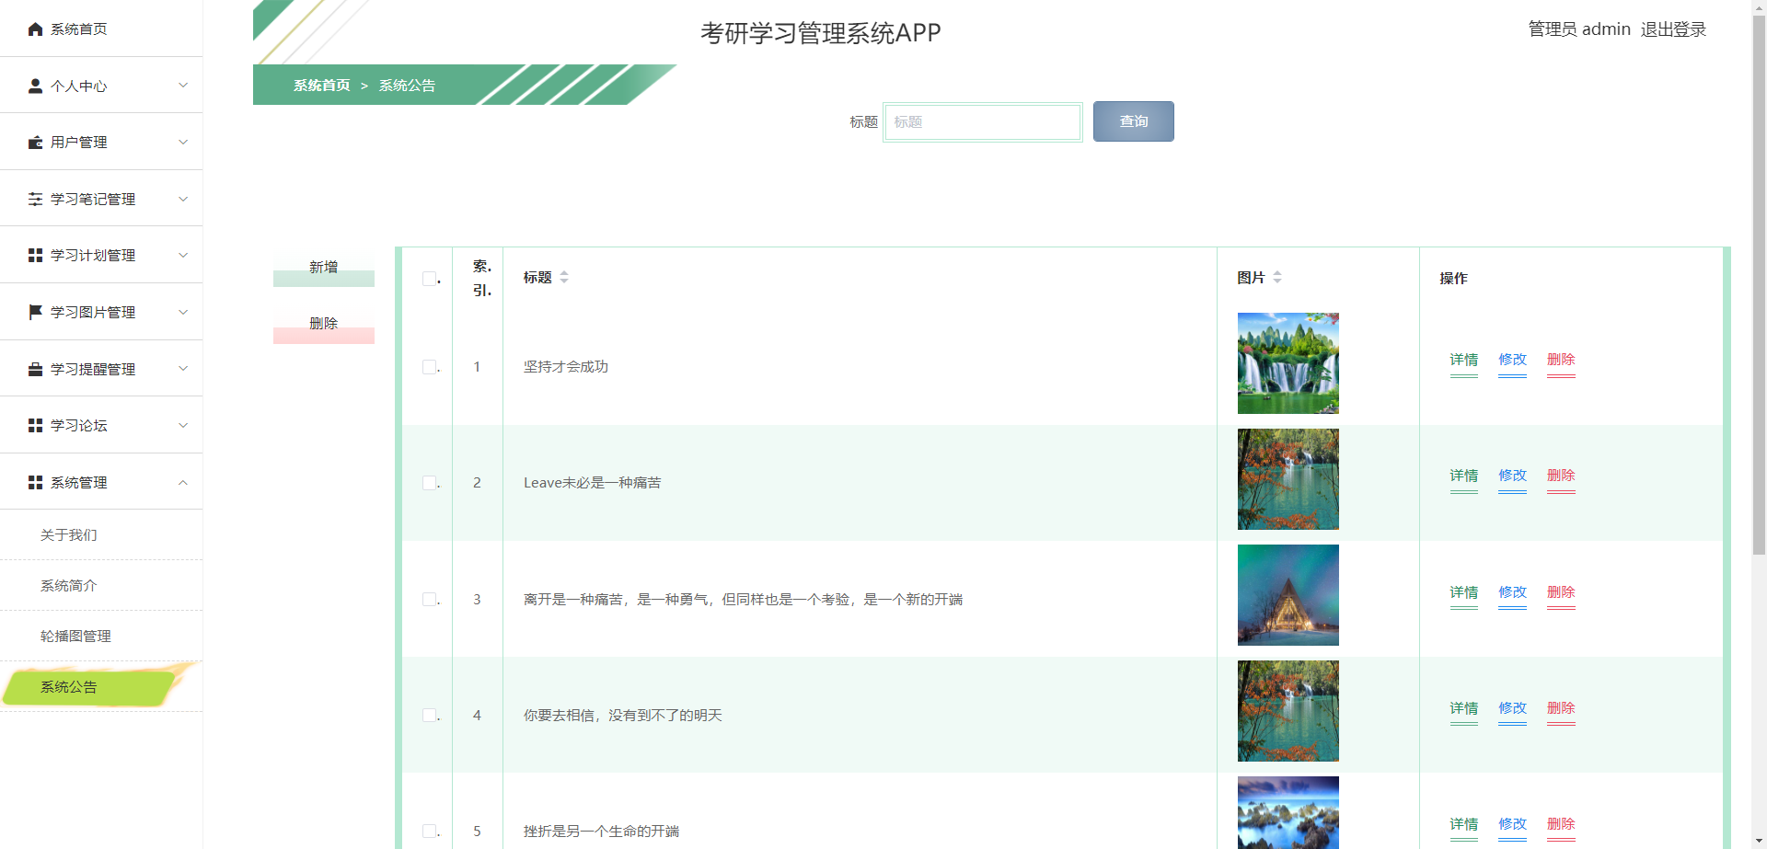
Task: Select the 学习图片管理 flag icon
Action: (35, 311)
